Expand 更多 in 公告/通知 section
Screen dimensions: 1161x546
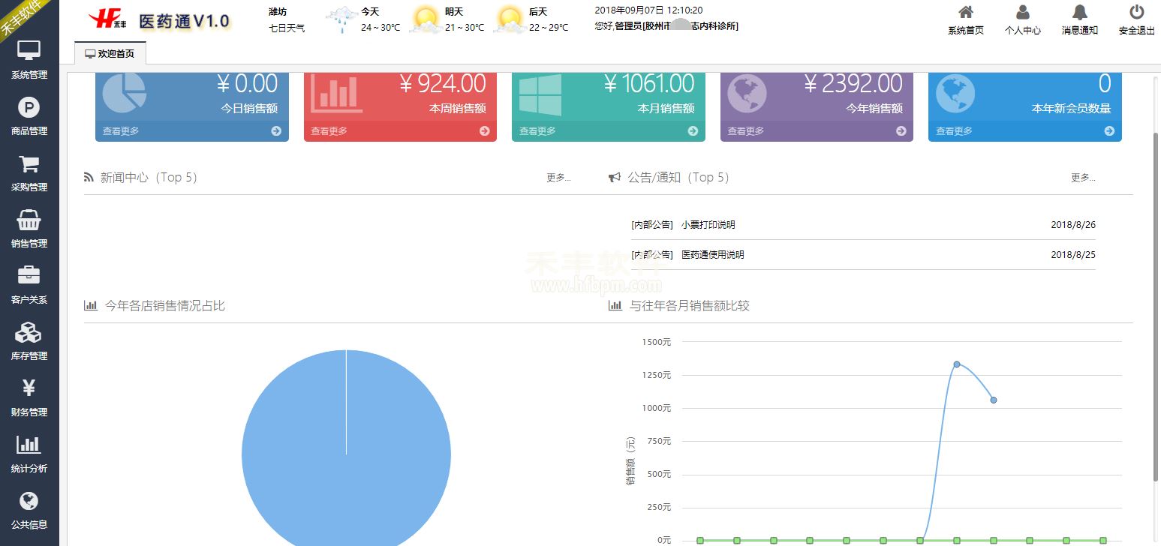1082,178
